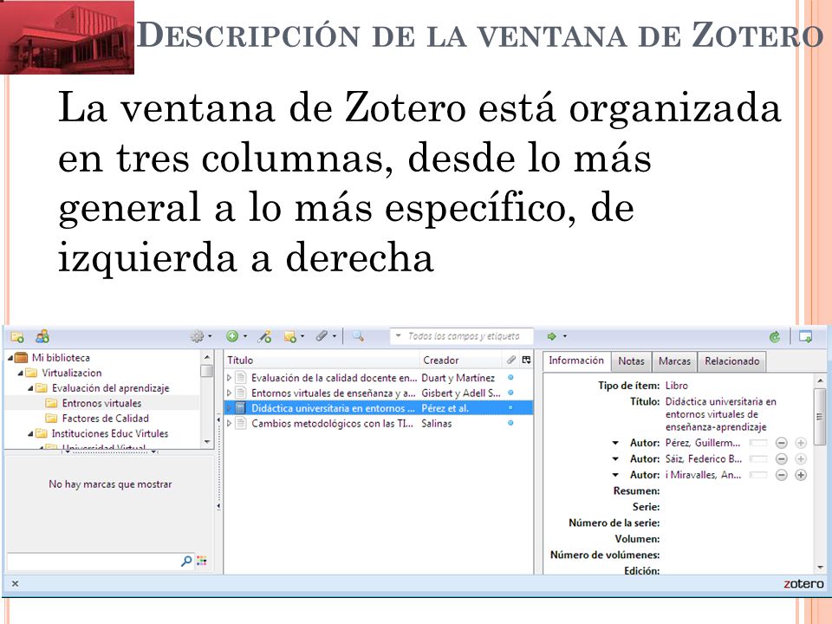Collapse the Virtualizacion collection

[21, 373]
